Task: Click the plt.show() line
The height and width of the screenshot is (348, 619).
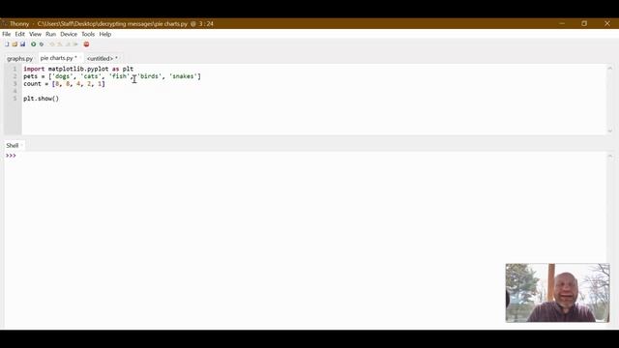Action: click(x=41, y=99)
